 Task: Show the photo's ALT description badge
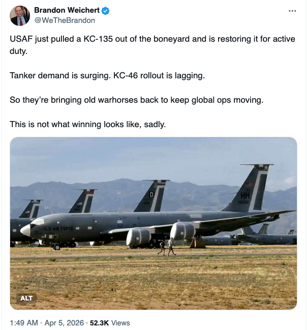(26, 298)
